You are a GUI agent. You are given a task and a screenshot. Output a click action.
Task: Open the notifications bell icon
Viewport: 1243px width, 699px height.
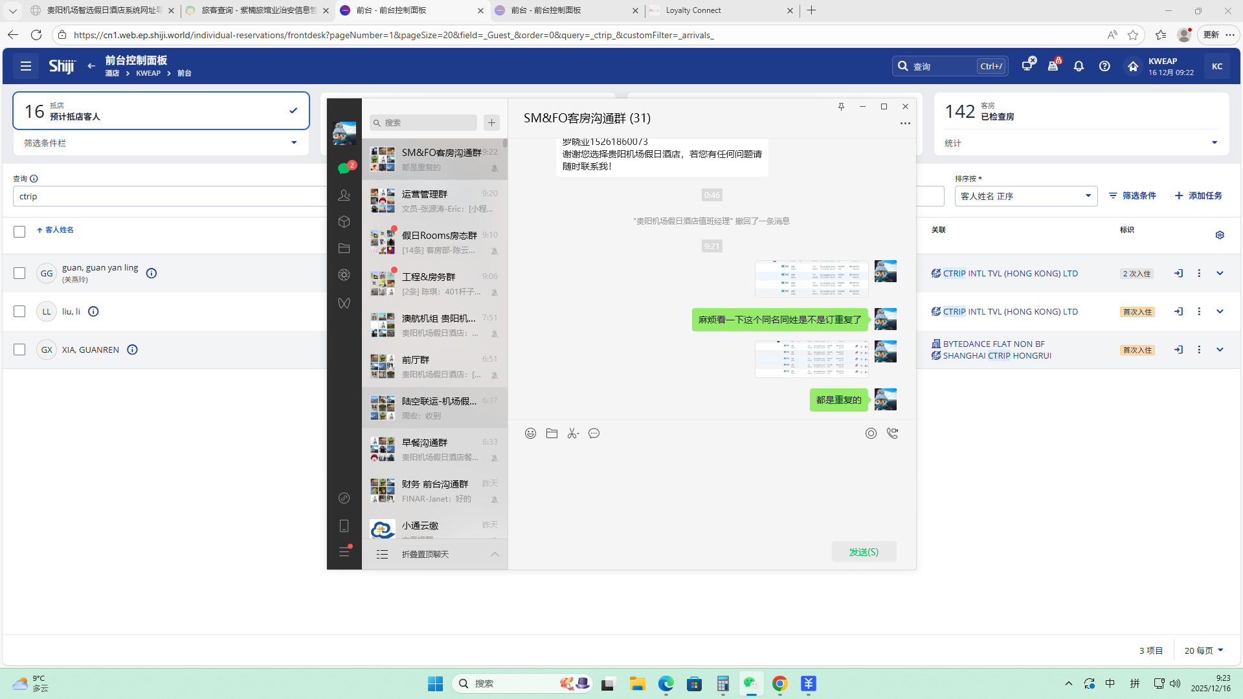(x=1079, y=66)
